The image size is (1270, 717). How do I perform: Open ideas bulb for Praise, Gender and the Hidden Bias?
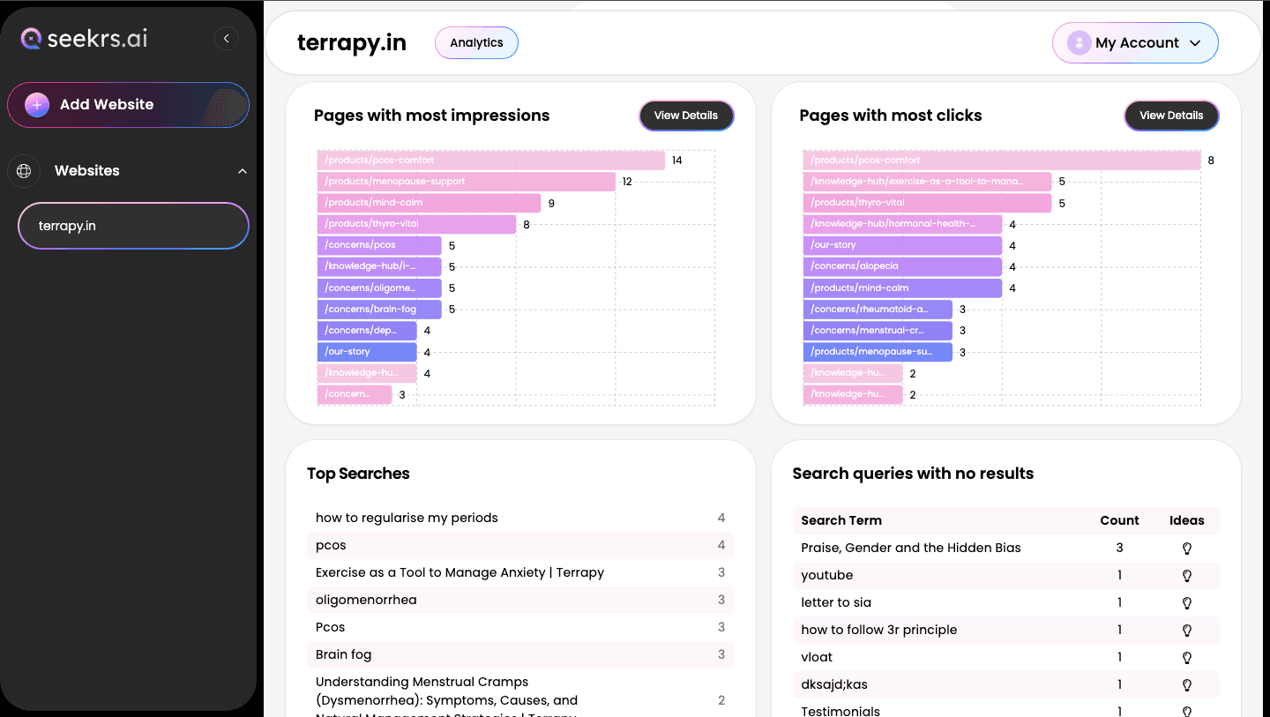tap(1187, 549)
